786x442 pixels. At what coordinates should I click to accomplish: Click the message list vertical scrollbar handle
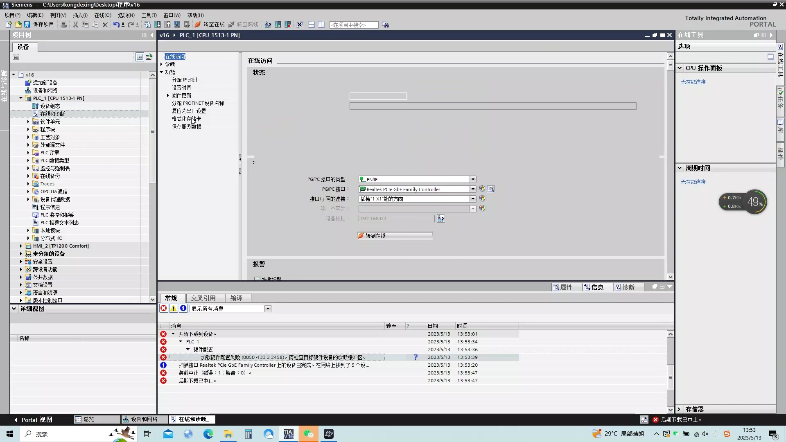[x=670, y=377]
